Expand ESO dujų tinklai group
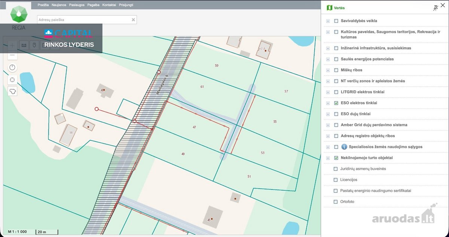 coord(328,114)
